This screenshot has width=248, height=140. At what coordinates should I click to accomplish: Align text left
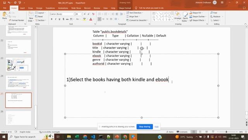pos(99,19)
